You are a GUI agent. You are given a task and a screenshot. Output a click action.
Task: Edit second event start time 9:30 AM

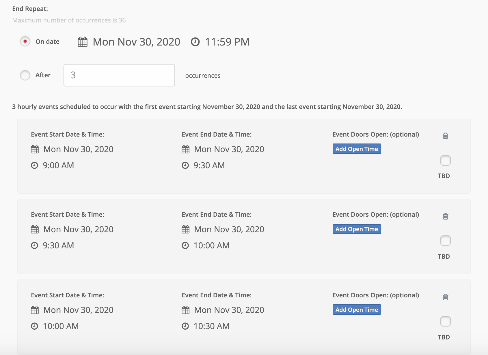(58, 246)
